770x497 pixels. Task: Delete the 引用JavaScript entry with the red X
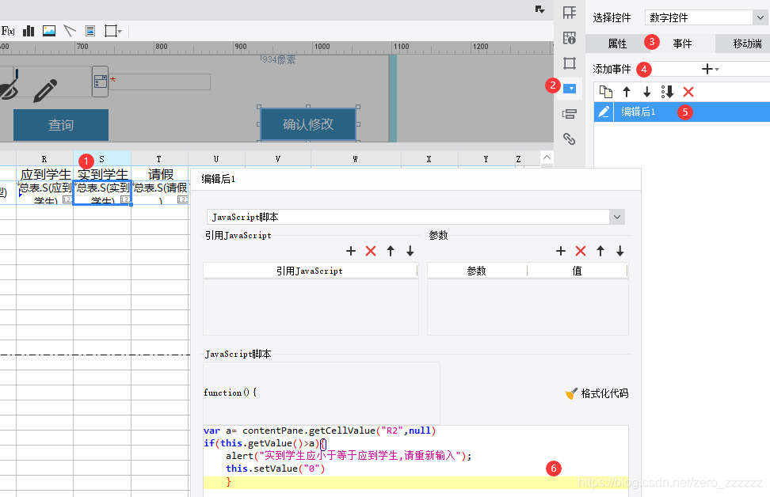click(x=371, y=251)
